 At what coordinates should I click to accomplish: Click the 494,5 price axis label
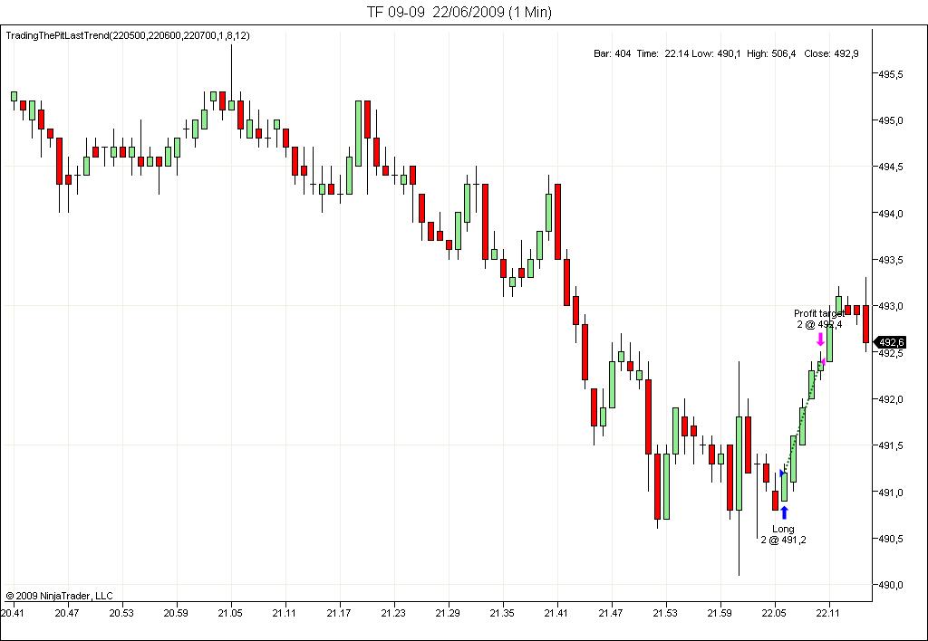point(892,167)
